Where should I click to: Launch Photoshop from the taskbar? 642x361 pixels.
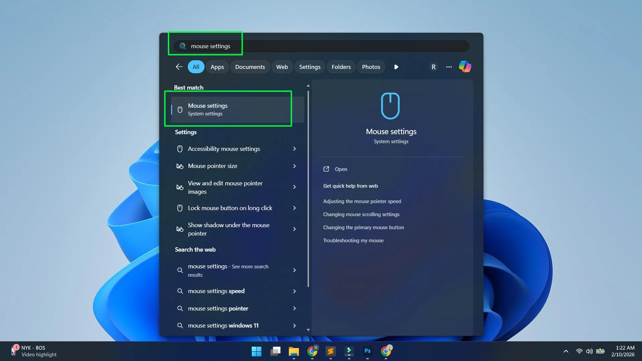pyautogui.click(x=367, y=351)
